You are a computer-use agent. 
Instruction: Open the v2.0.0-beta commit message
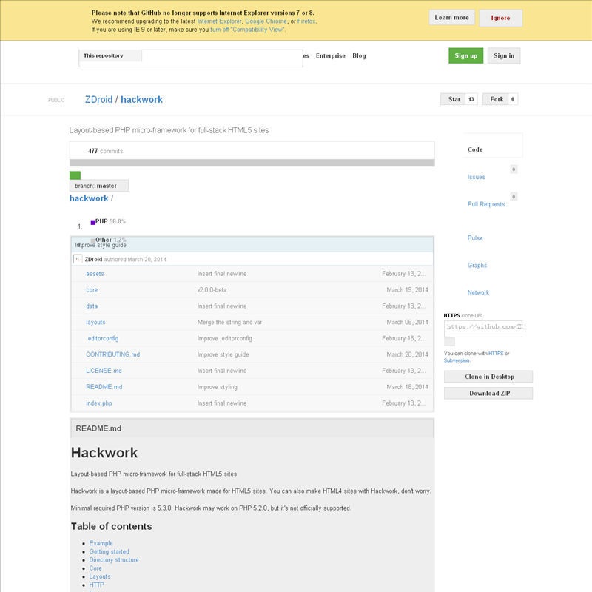(212, 290)
